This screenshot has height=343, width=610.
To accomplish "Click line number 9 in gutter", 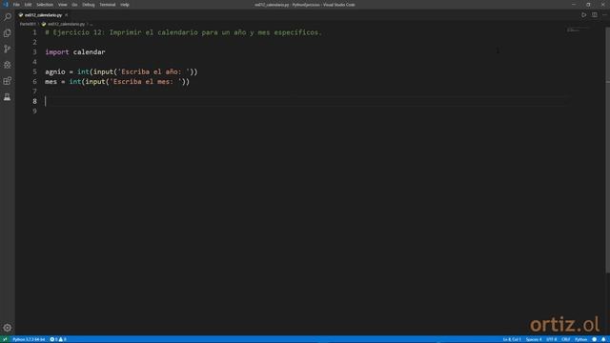I will click(34, 111).
